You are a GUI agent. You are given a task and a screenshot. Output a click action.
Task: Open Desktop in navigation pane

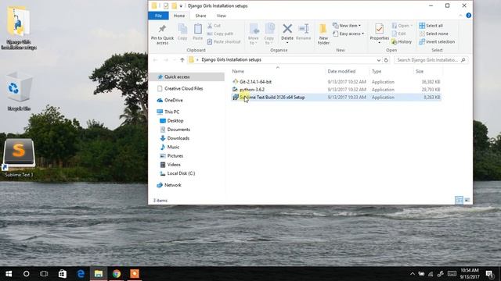tap(175, 121)
